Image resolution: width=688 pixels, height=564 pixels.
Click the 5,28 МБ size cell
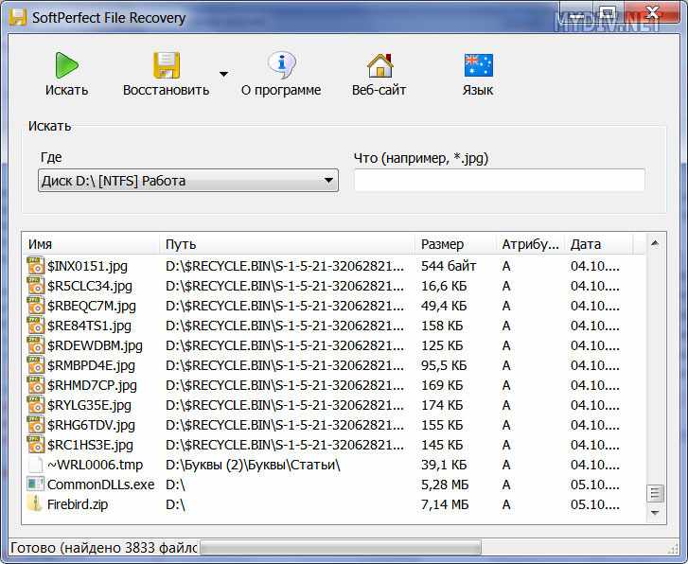tap(445, 485)
